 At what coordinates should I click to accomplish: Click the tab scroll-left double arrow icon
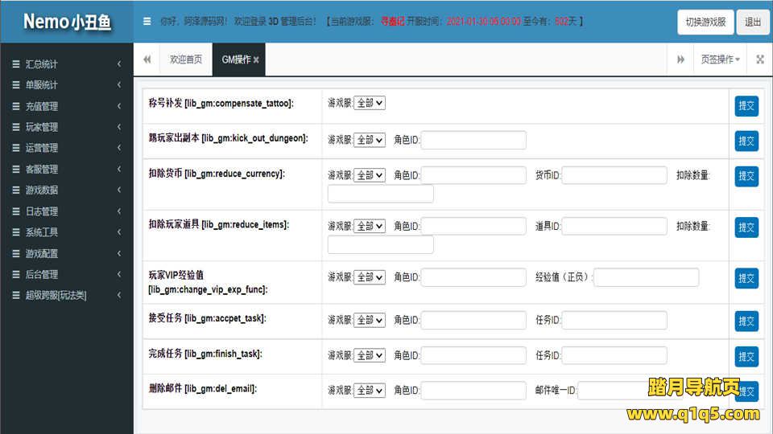coord(147,59)
